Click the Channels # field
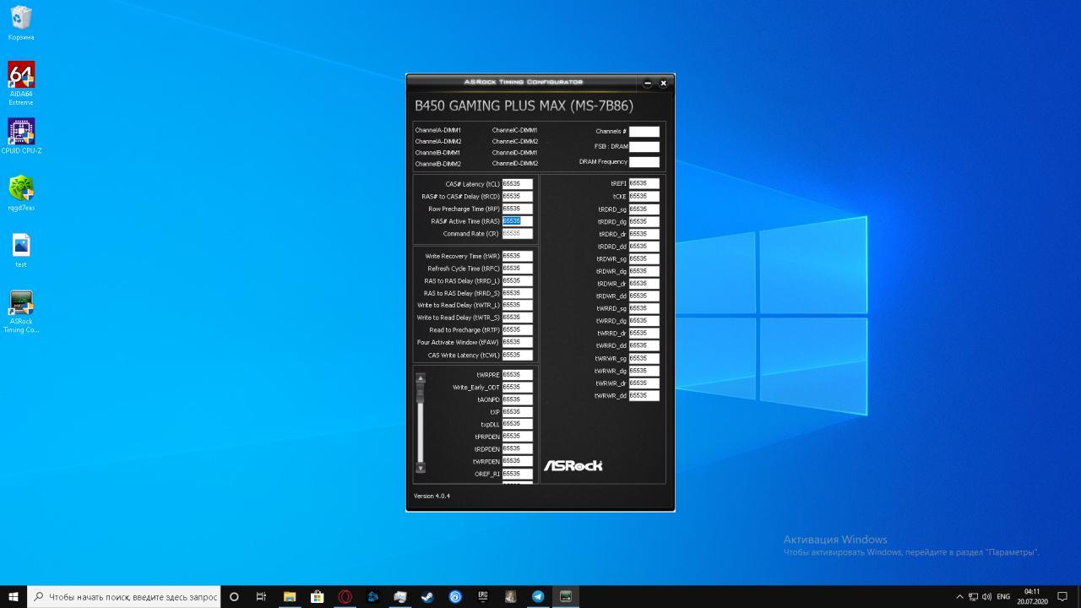The image size is (1081, 608). pyautogui.click(x=644, y=132)
